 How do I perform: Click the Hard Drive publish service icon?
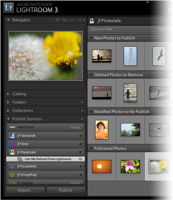(12, 127)
